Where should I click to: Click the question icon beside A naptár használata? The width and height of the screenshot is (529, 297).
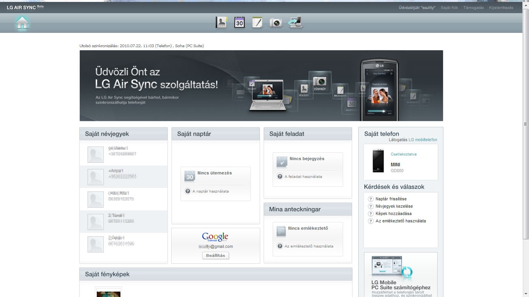[188, 191]
